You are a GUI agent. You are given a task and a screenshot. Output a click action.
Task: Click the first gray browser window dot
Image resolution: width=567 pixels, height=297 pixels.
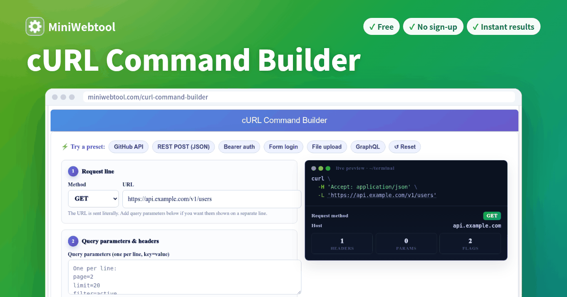click(x=55, y=97)
